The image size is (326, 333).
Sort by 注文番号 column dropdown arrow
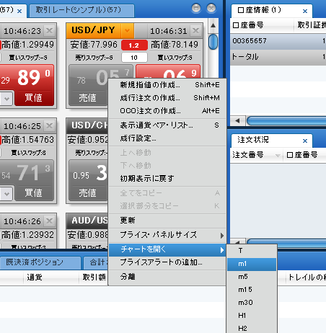coord(278,156)
